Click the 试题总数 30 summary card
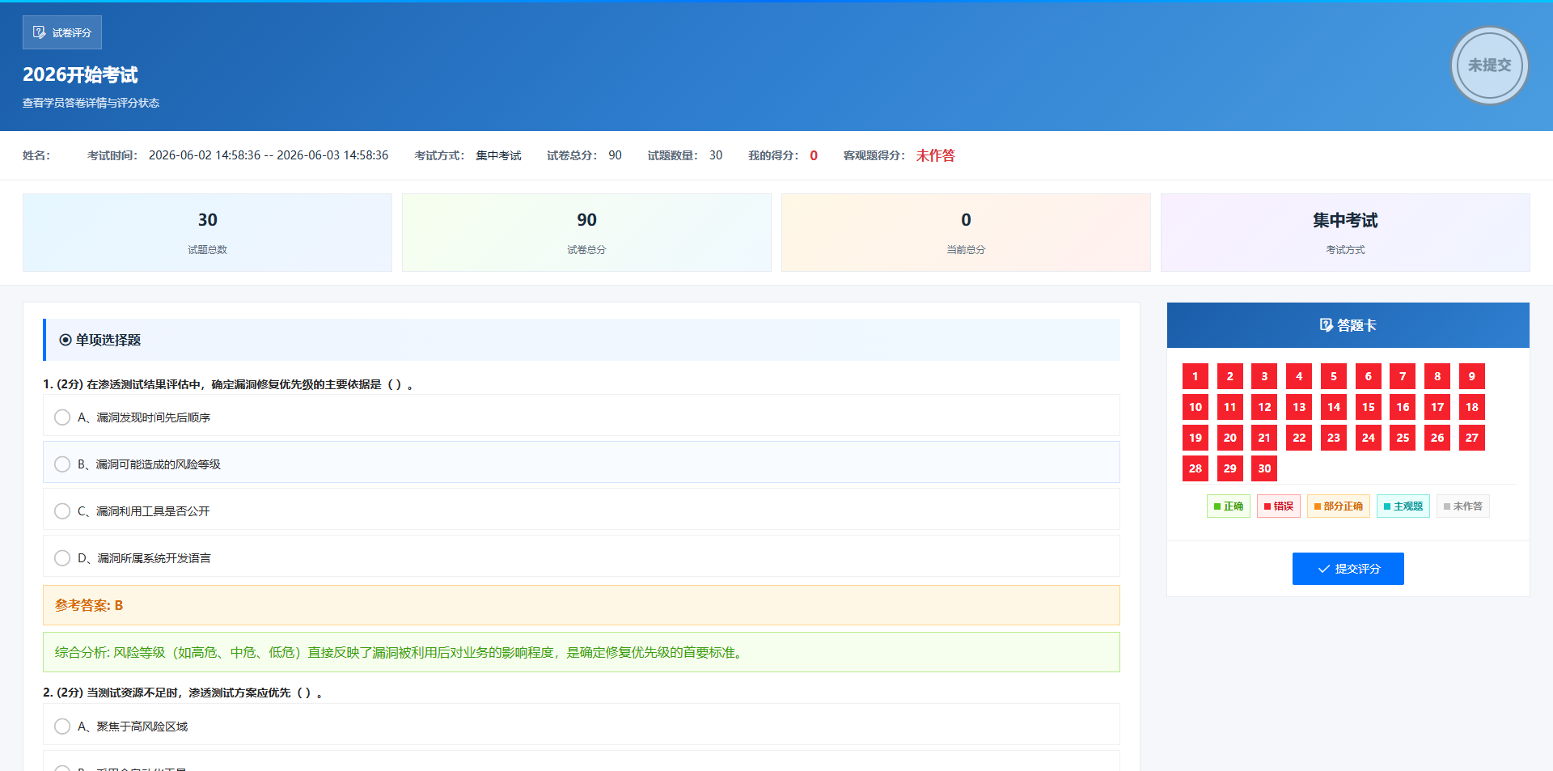This screenshot has width=1553, height=771. click(x=207, y=232)
